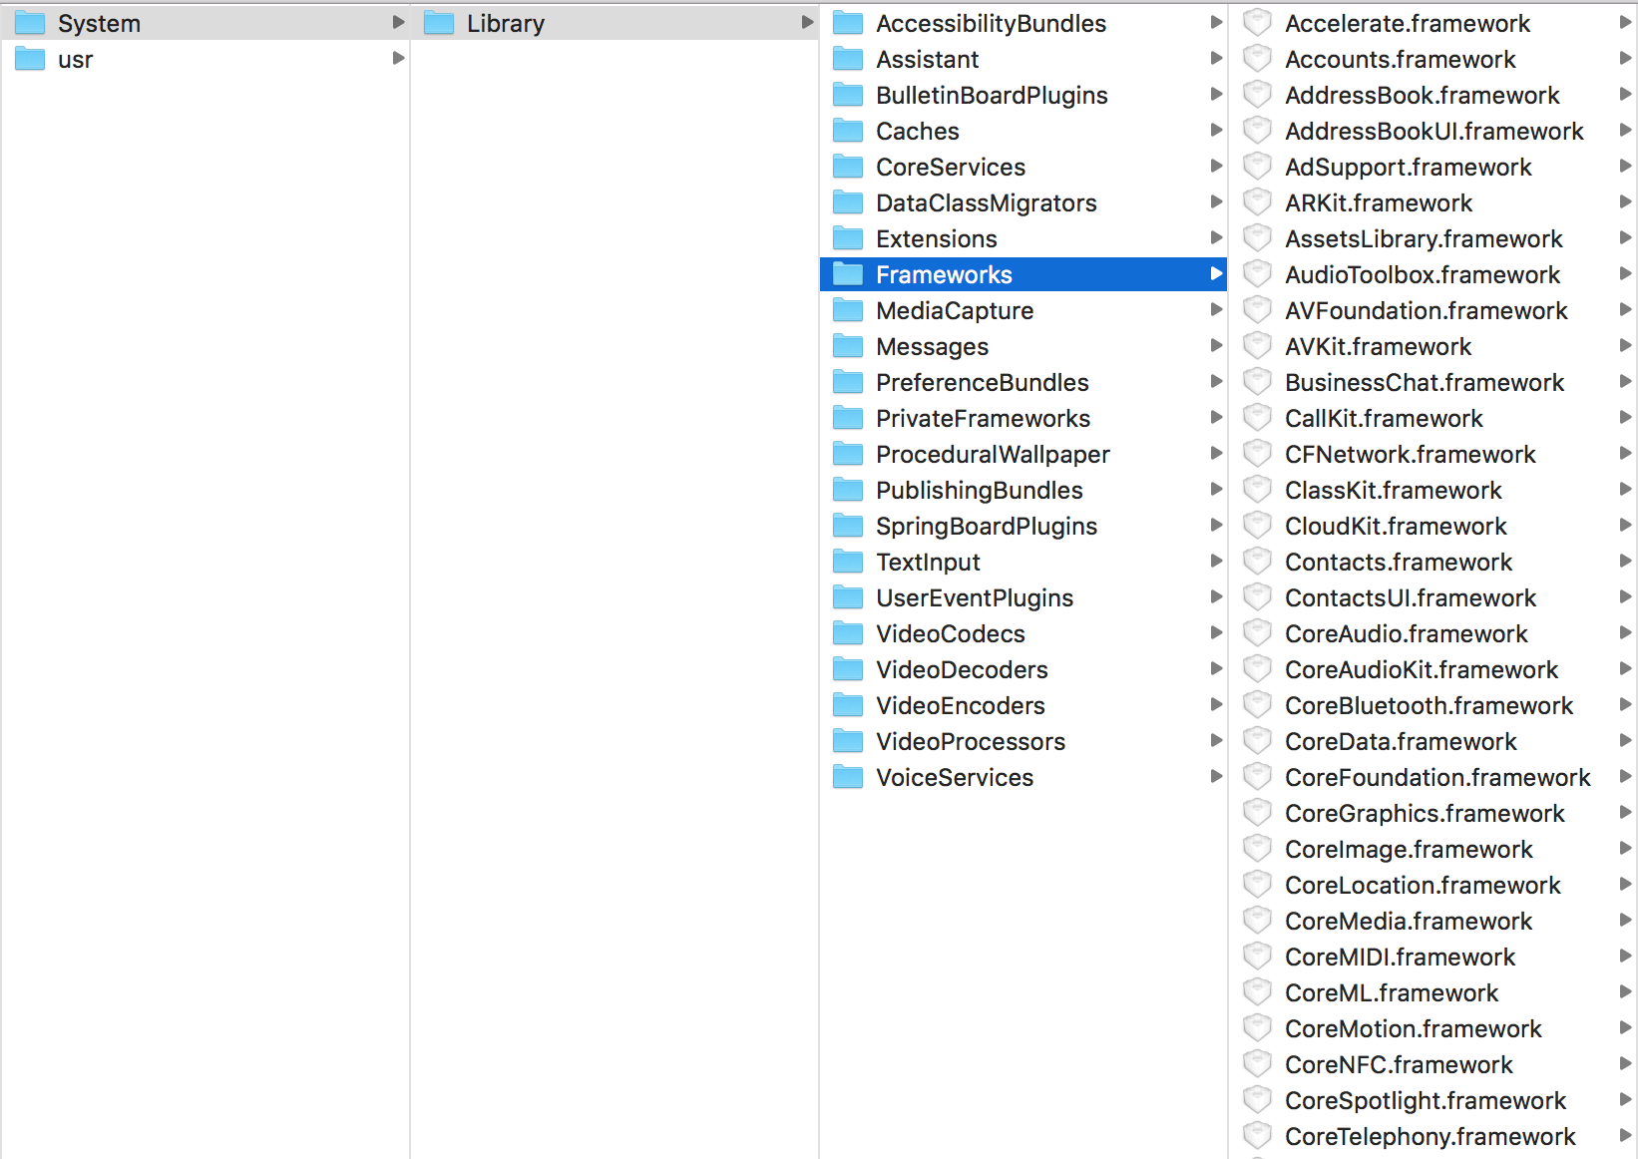1638x1159 pixels.
Task: Click the CallKit.framework bundle icon
Action: click(1257, 418)
